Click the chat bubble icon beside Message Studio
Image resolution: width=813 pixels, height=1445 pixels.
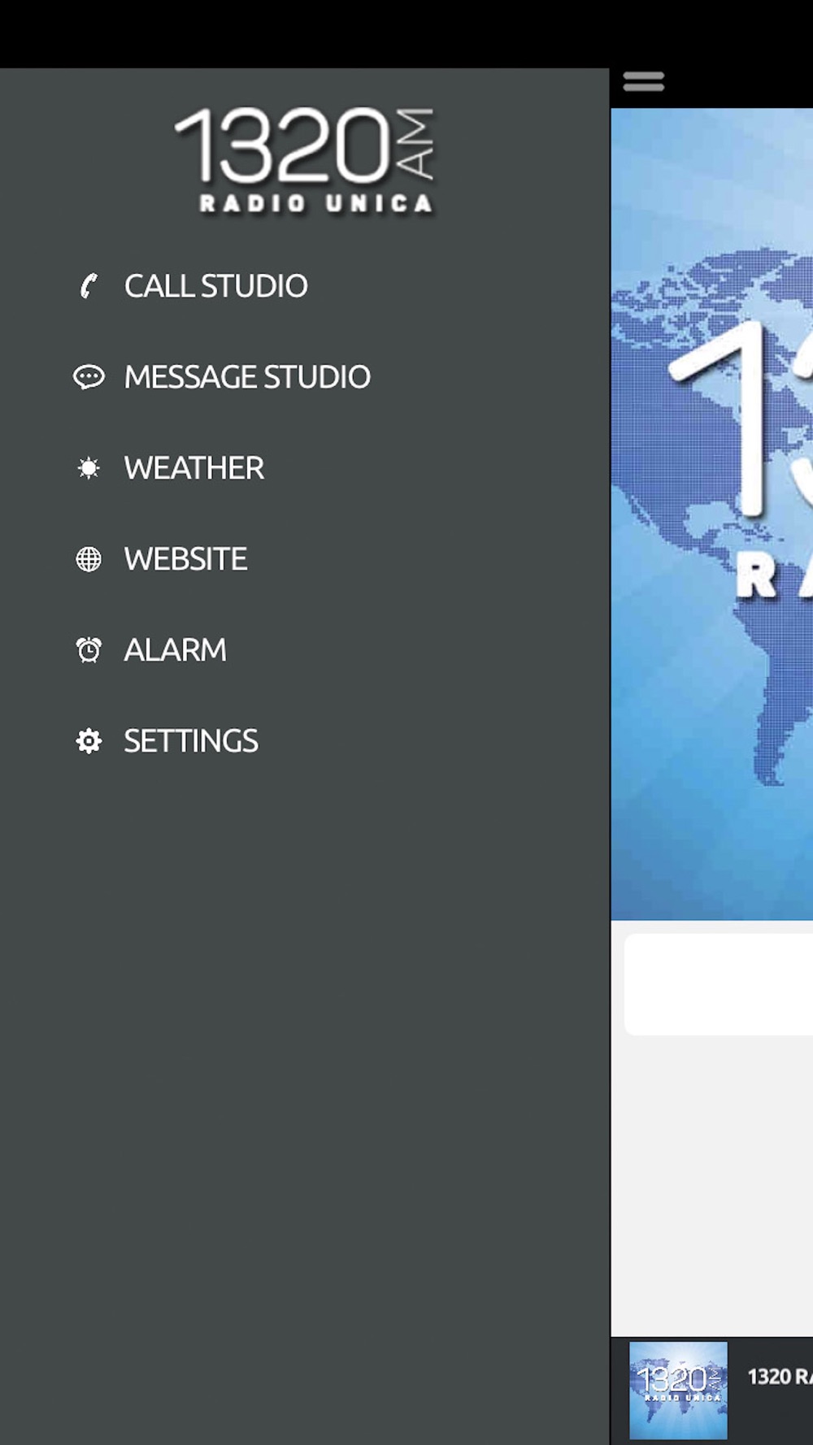click(x=89, y=377)
